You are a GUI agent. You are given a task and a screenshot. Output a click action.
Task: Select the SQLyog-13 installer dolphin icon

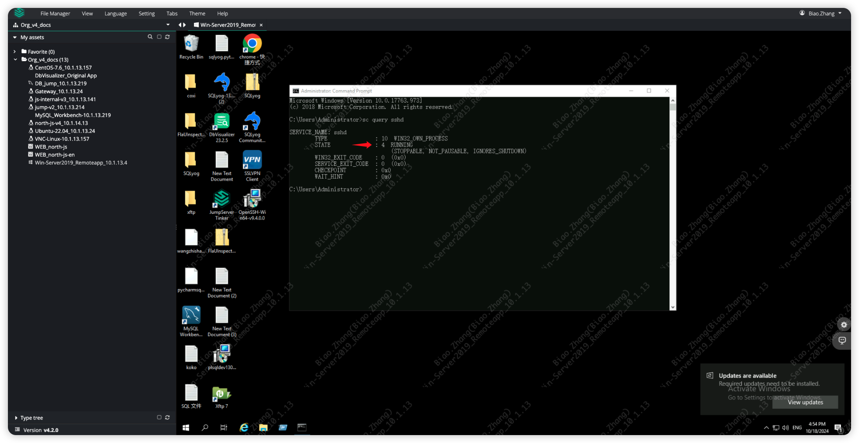[x=221, y=88]
